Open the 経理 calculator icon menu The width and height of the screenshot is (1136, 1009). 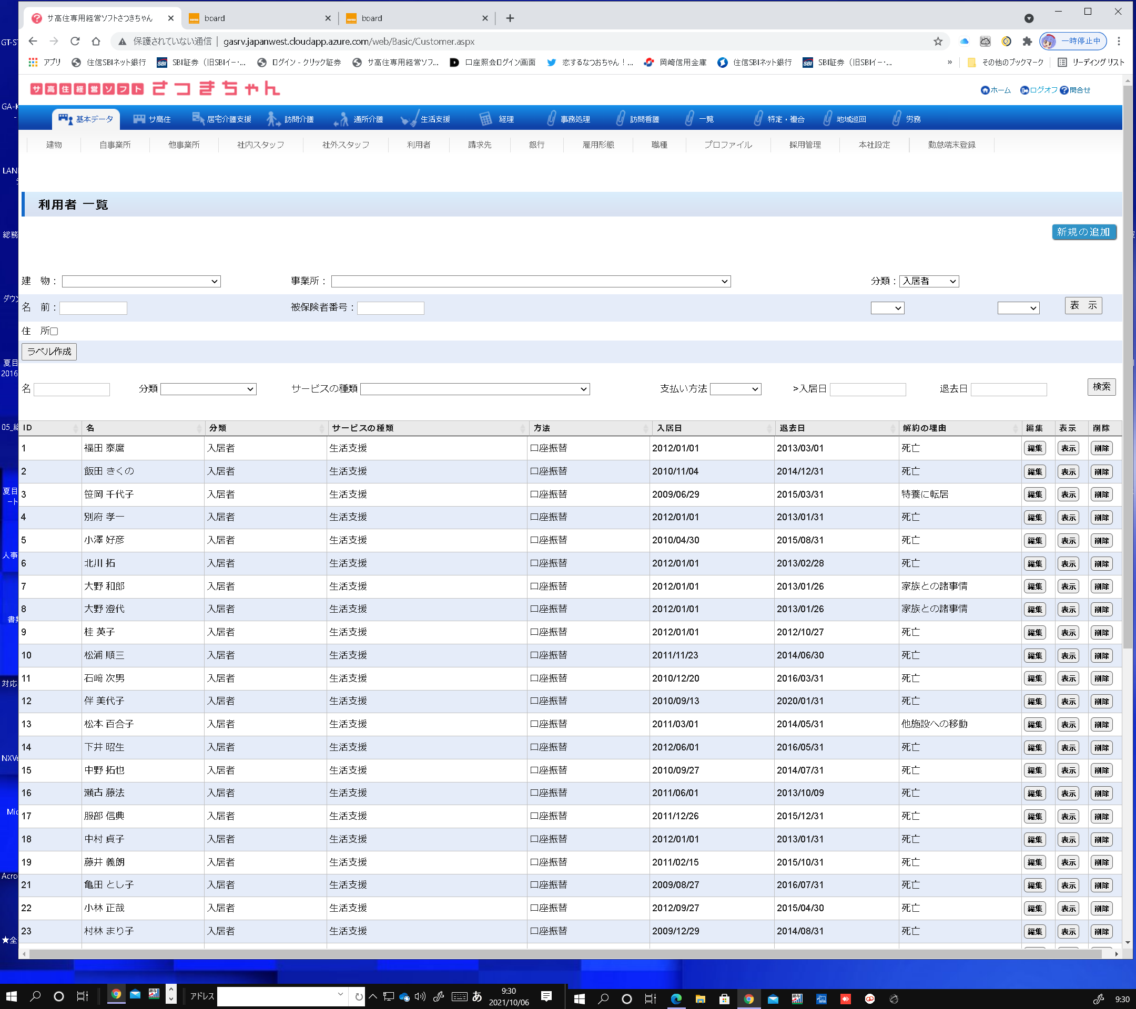click(x=485, y=119)
